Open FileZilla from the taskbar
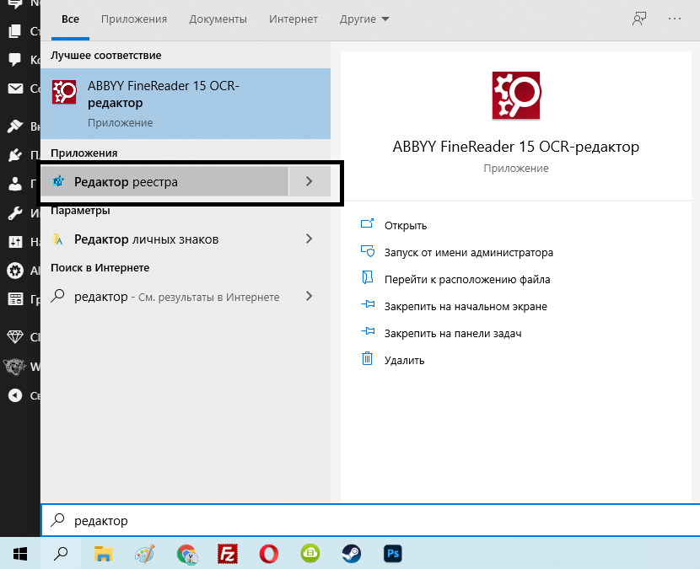 point(227,554)
